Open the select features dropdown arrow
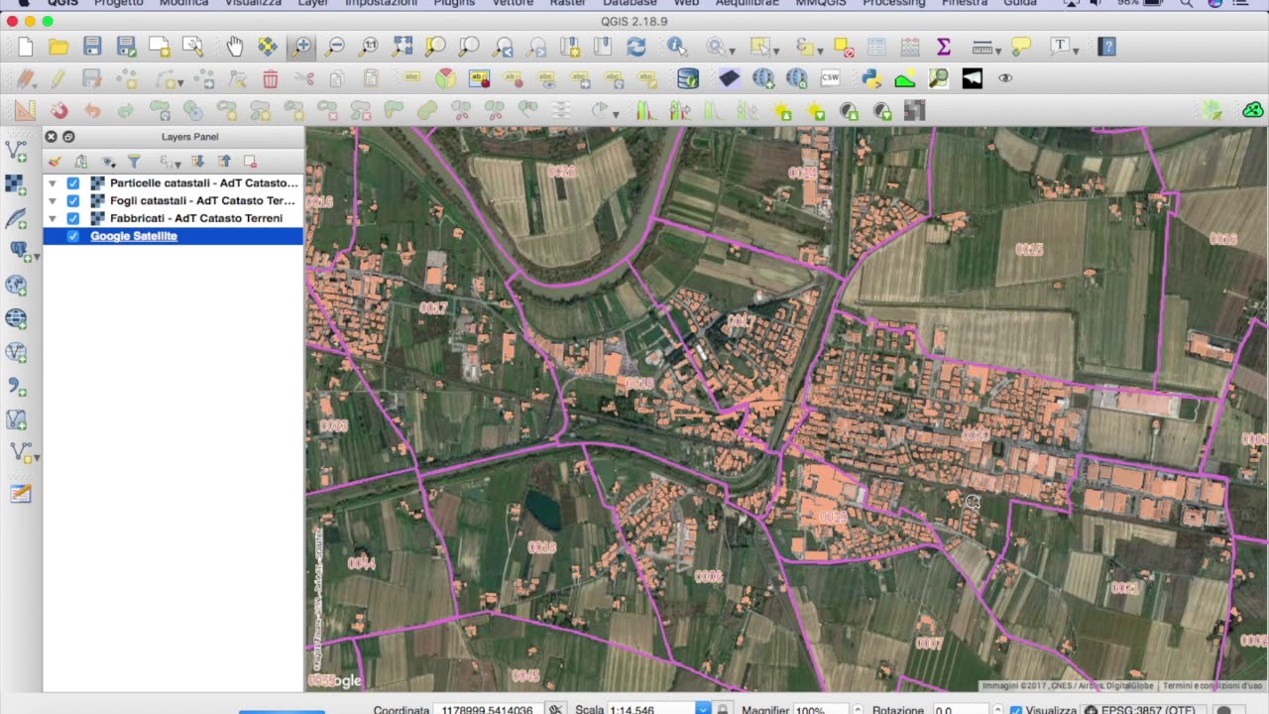 click(776, 50)
